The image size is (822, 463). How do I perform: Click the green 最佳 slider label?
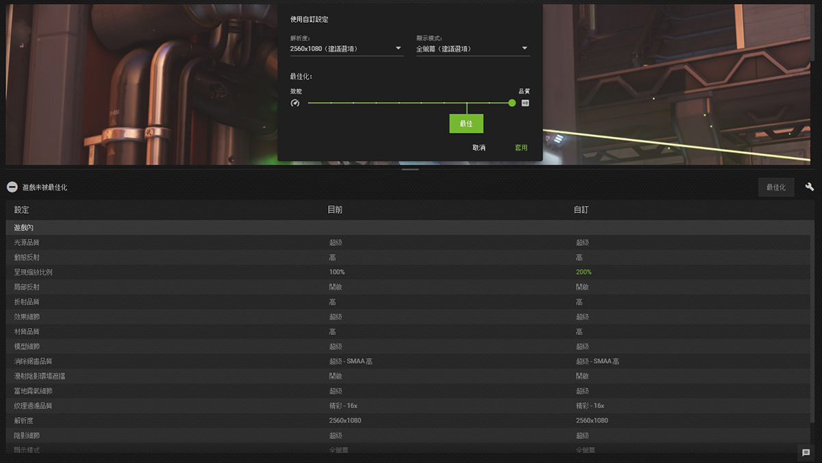point(466,124)
